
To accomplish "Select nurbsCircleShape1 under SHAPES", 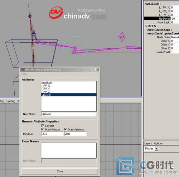I will pos(159,30).
